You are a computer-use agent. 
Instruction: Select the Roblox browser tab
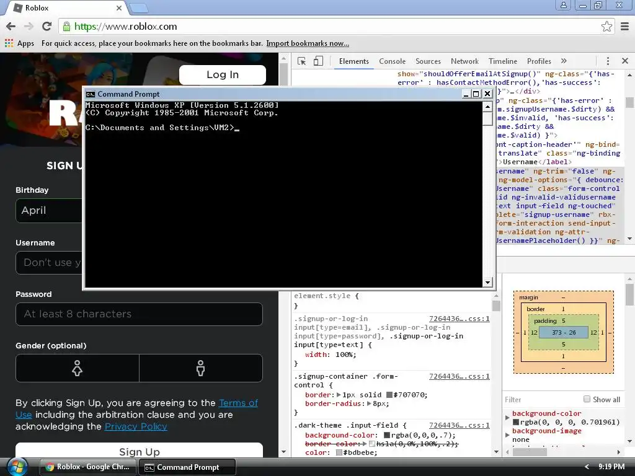[x=67, y=7]
